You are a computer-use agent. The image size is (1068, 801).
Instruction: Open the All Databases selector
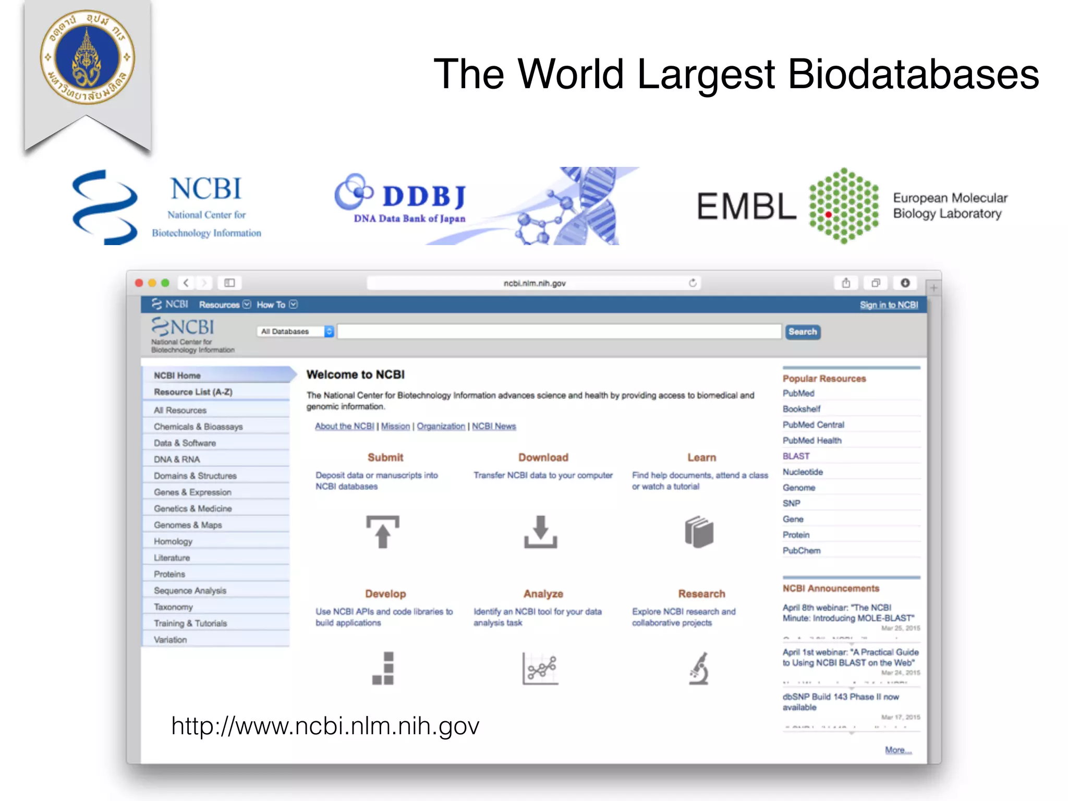coord(295,331)
